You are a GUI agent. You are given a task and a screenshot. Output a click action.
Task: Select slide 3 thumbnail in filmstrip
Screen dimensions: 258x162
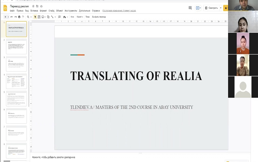(x=16, y=64)
